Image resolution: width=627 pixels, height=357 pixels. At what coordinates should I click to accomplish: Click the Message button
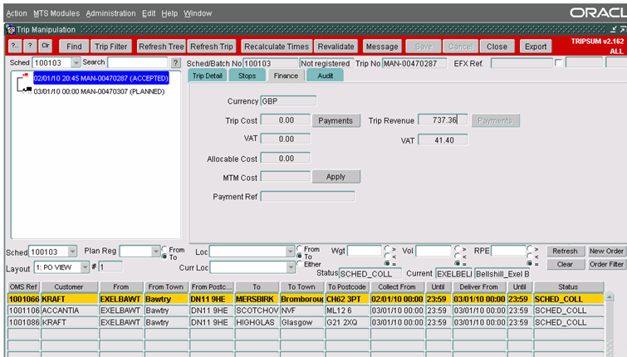(382, 46)
